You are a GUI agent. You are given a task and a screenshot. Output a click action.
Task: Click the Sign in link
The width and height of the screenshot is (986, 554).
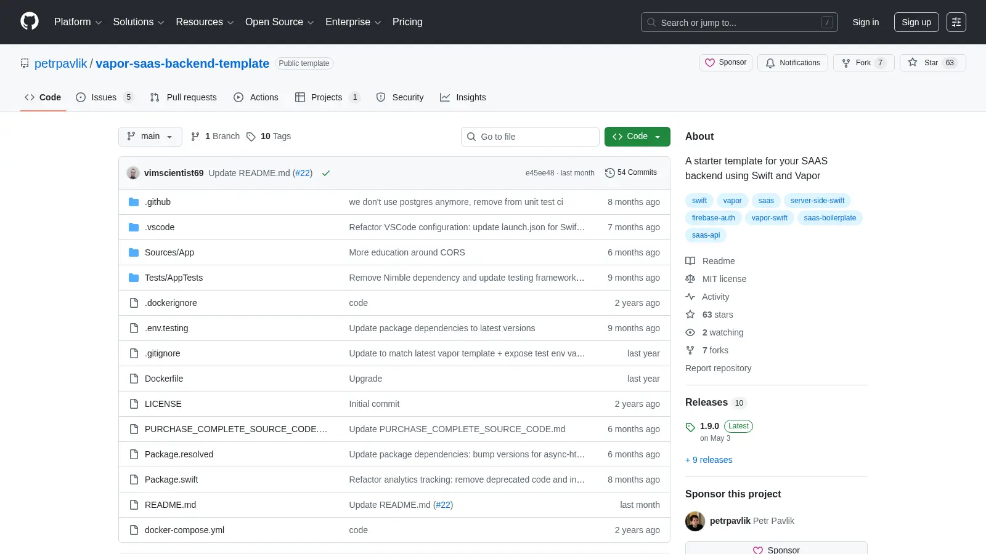pyautogui.click(x=866, y=22)
